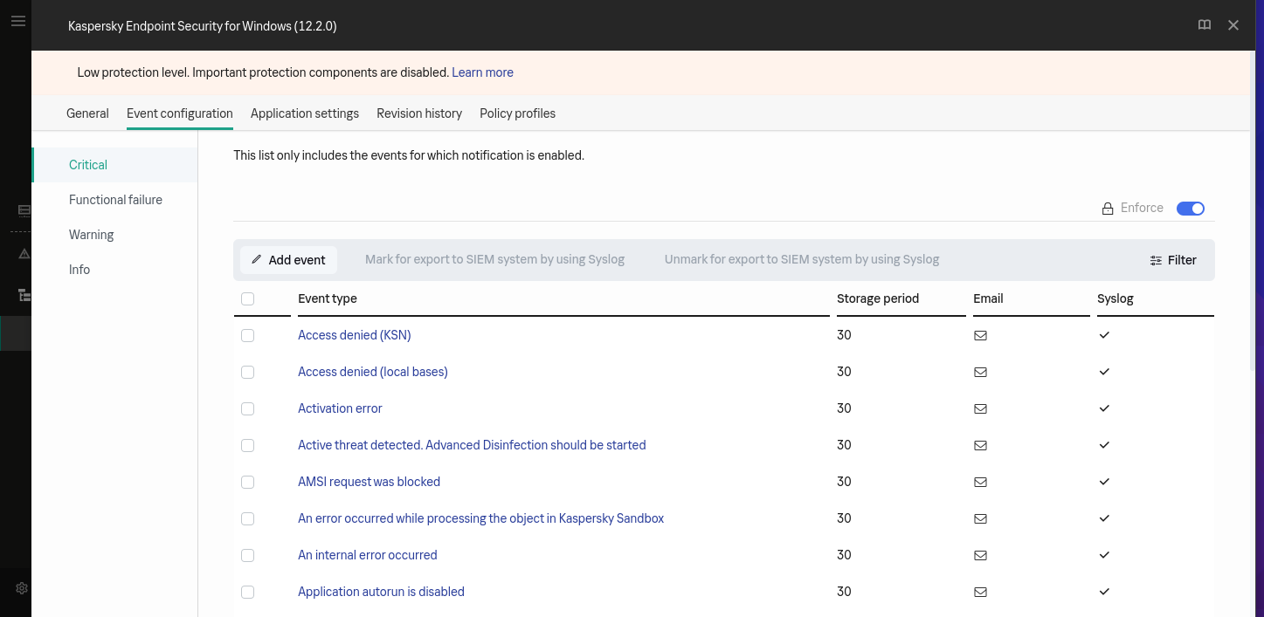Click email icon for Access denied (KSN)
The image size is (1264, 617).
pos(980,335)
